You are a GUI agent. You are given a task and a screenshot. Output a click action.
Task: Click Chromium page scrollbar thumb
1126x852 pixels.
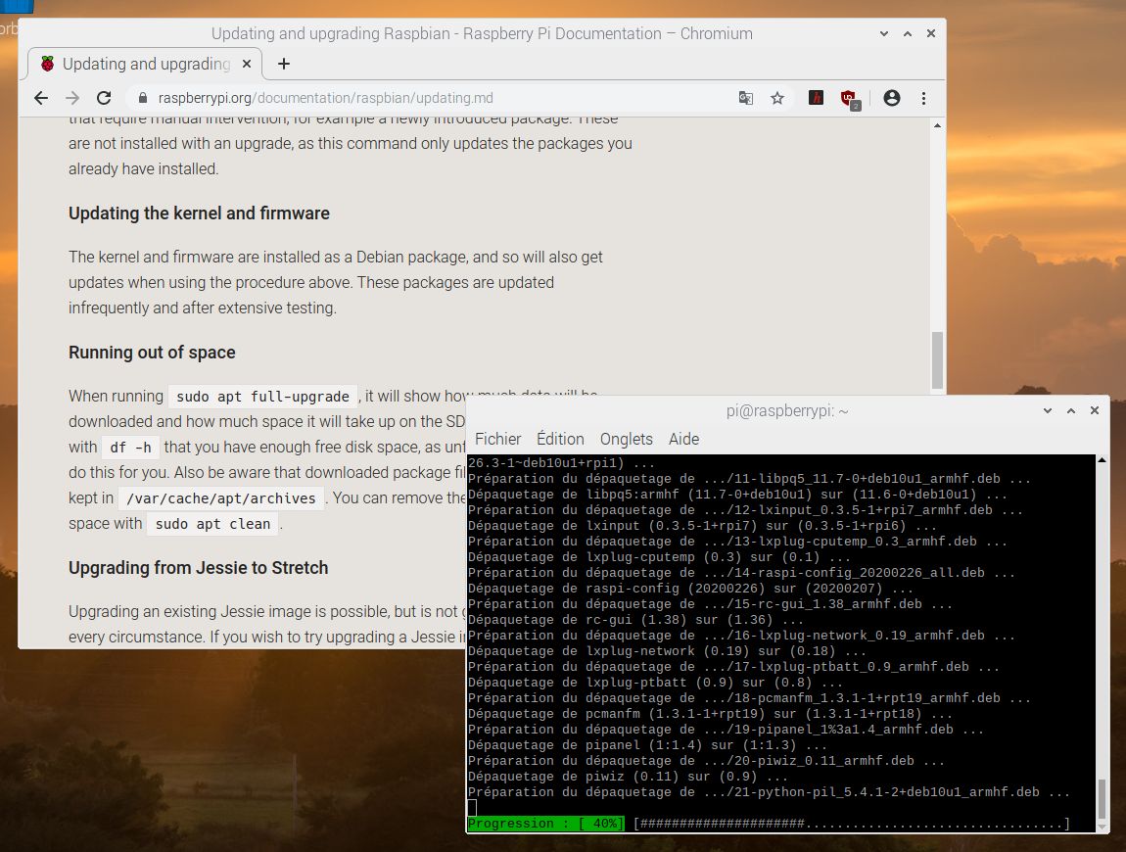(937, 360)
